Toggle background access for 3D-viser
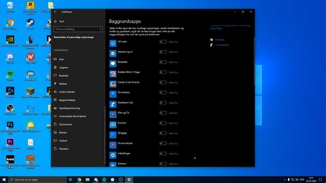 click(x=163, y=42)
